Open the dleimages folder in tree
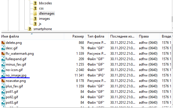173x108 pixels. [47, 13]
